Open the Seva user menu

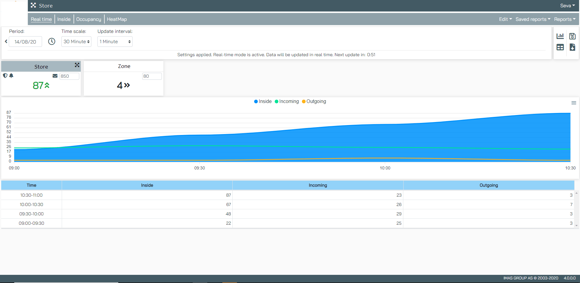pyautogui.click(x=567, y=5)
